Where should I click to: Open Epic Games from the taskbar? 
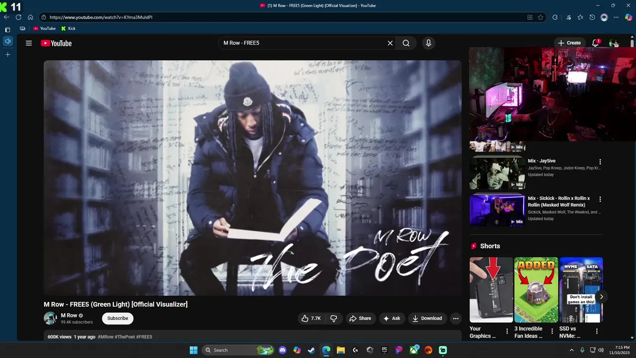384,350
